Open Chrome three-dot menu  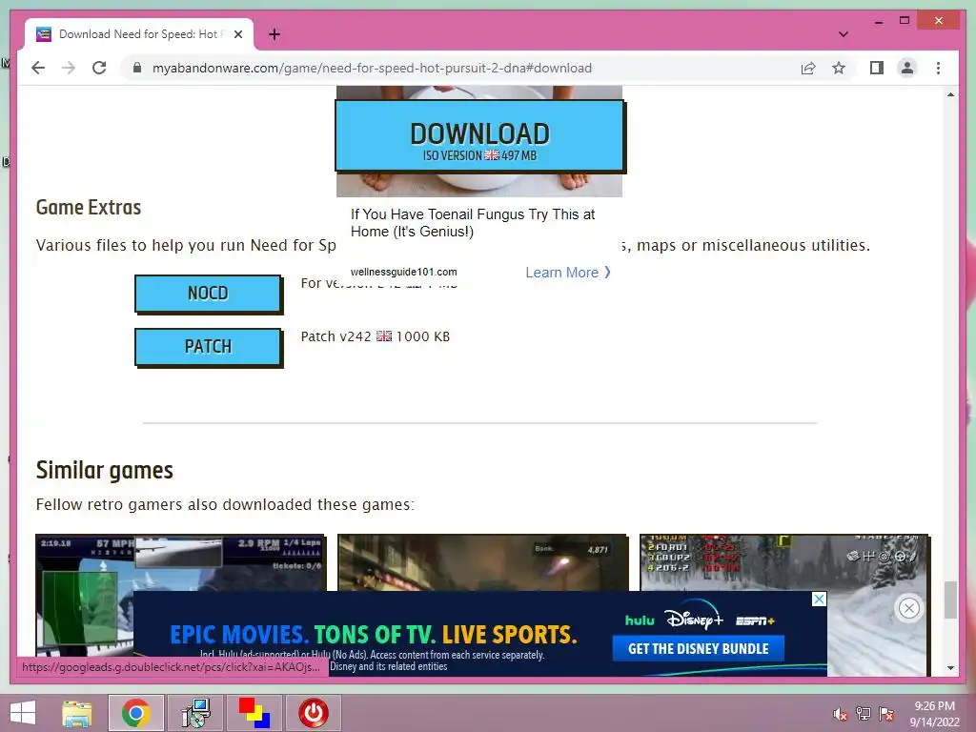938,68
